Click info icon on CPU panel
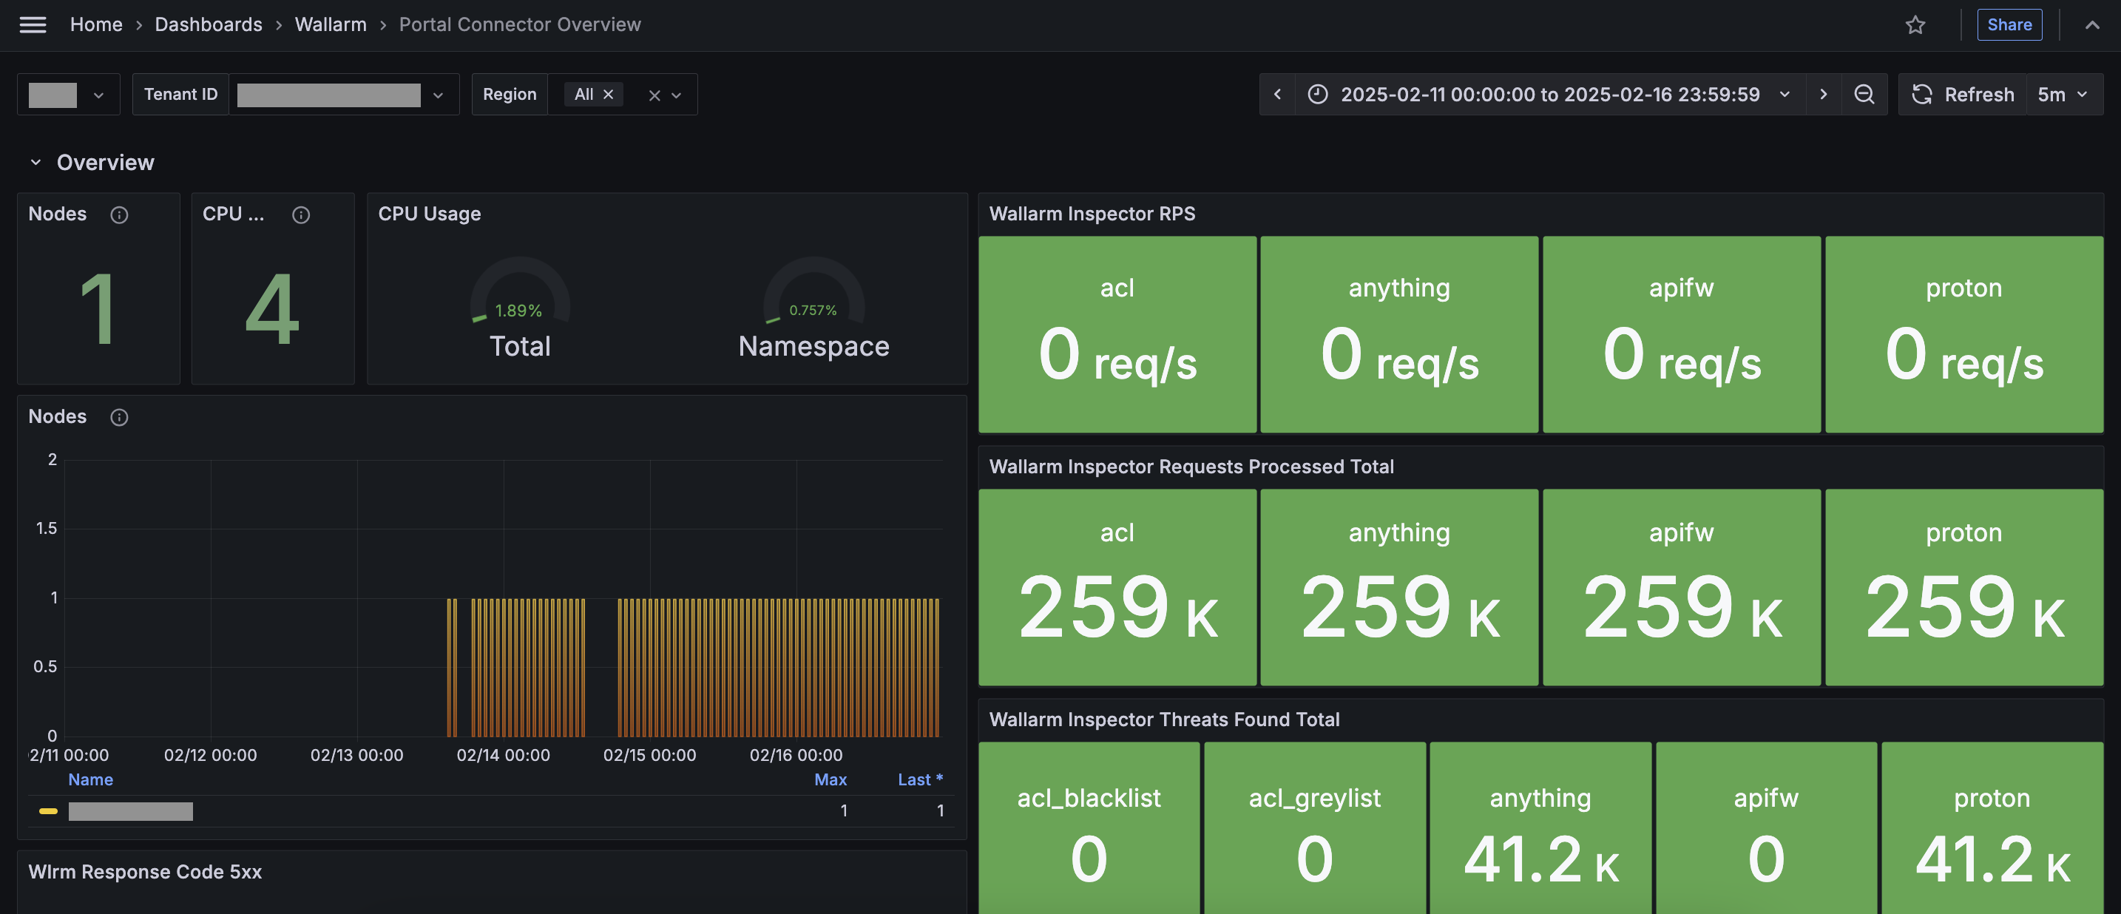The width and height of the screenshot is (2121, 914). (301, 215)
